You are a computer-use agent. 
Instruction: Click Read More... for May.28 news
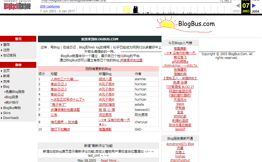(x=110, y=160)
